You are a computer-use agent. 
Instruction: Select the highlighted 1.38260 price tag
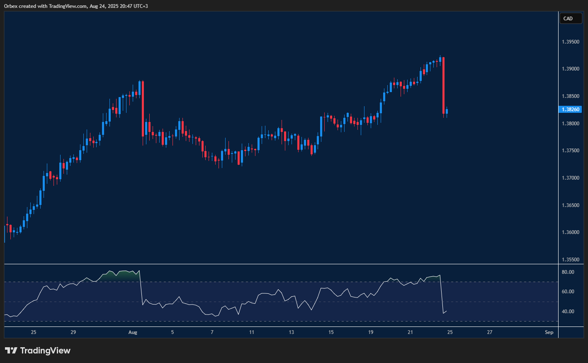pos(570,109)
